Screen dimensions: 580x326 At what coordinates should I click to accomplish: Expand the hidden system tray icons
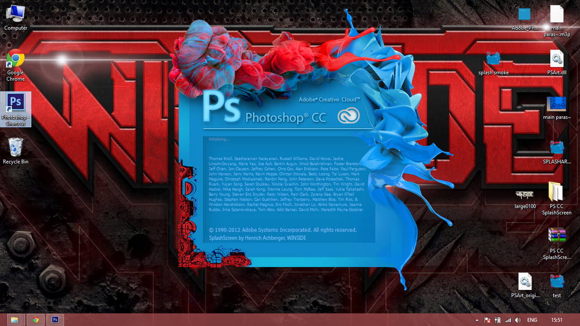(477, 320)
